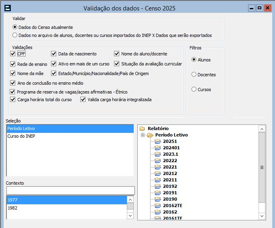Select period 20212 in tree

click(x=170, y=173)
